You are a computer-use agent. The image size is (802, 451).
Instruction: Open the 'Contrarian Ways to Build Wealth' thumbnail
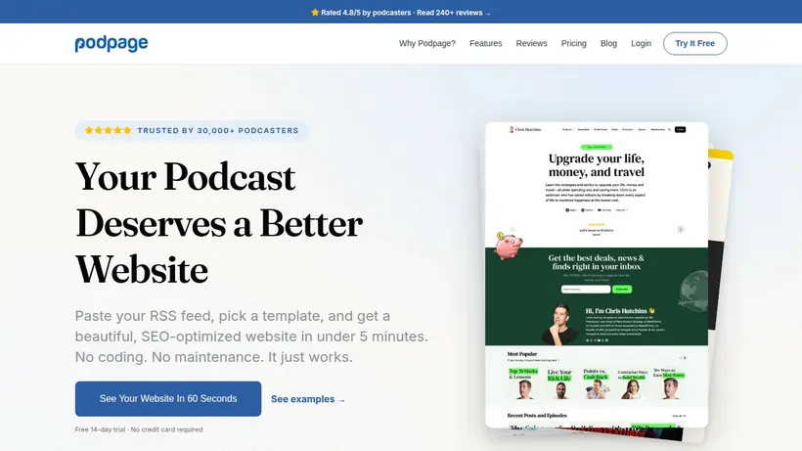click(633, 383)
